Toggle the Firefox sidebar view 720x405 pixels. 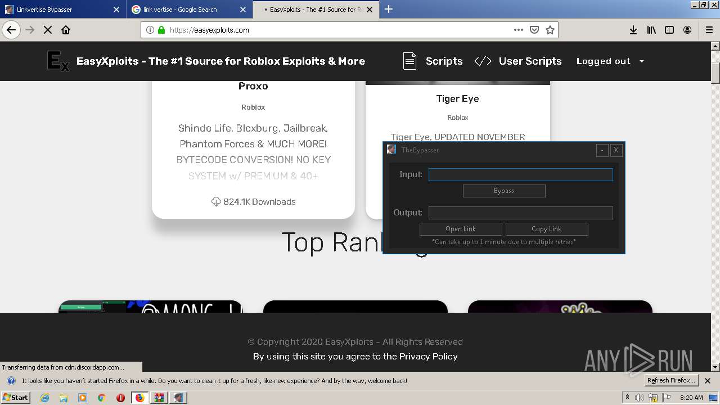click(669, 30)
